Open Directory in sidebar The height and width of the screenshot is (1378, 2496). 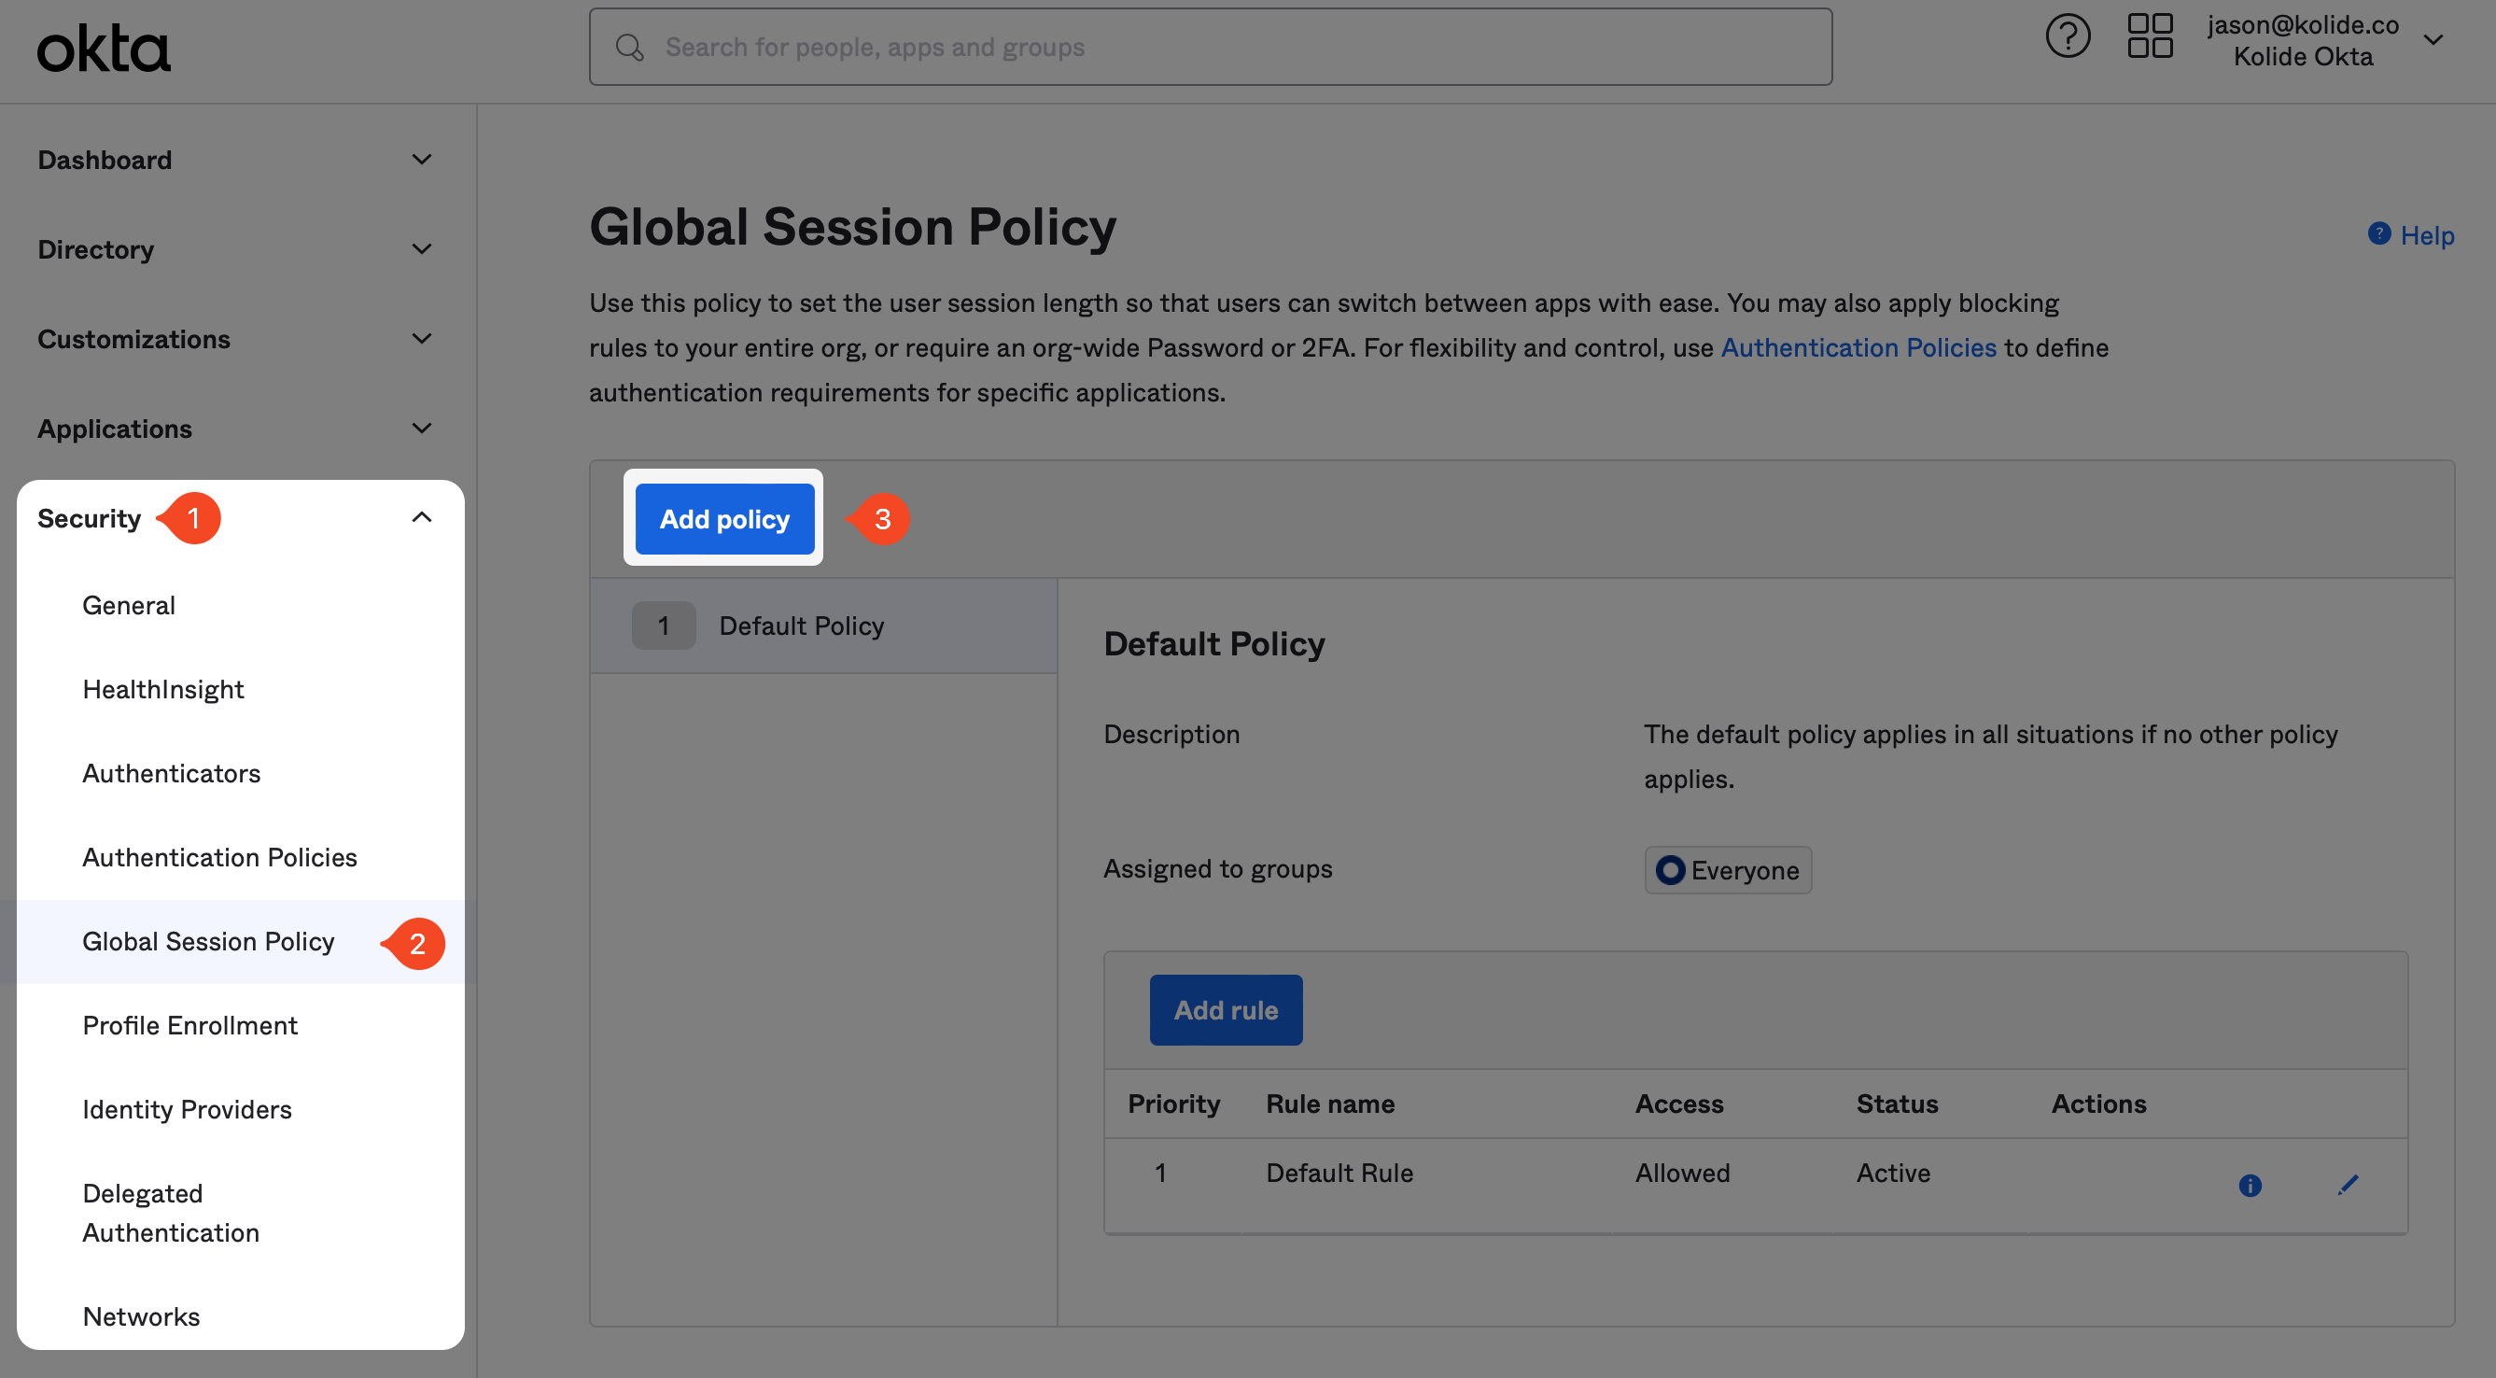96,250
